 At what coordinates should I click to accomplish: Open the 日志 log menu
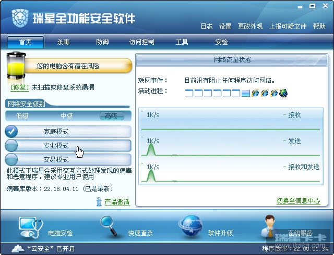coord(207,27)
